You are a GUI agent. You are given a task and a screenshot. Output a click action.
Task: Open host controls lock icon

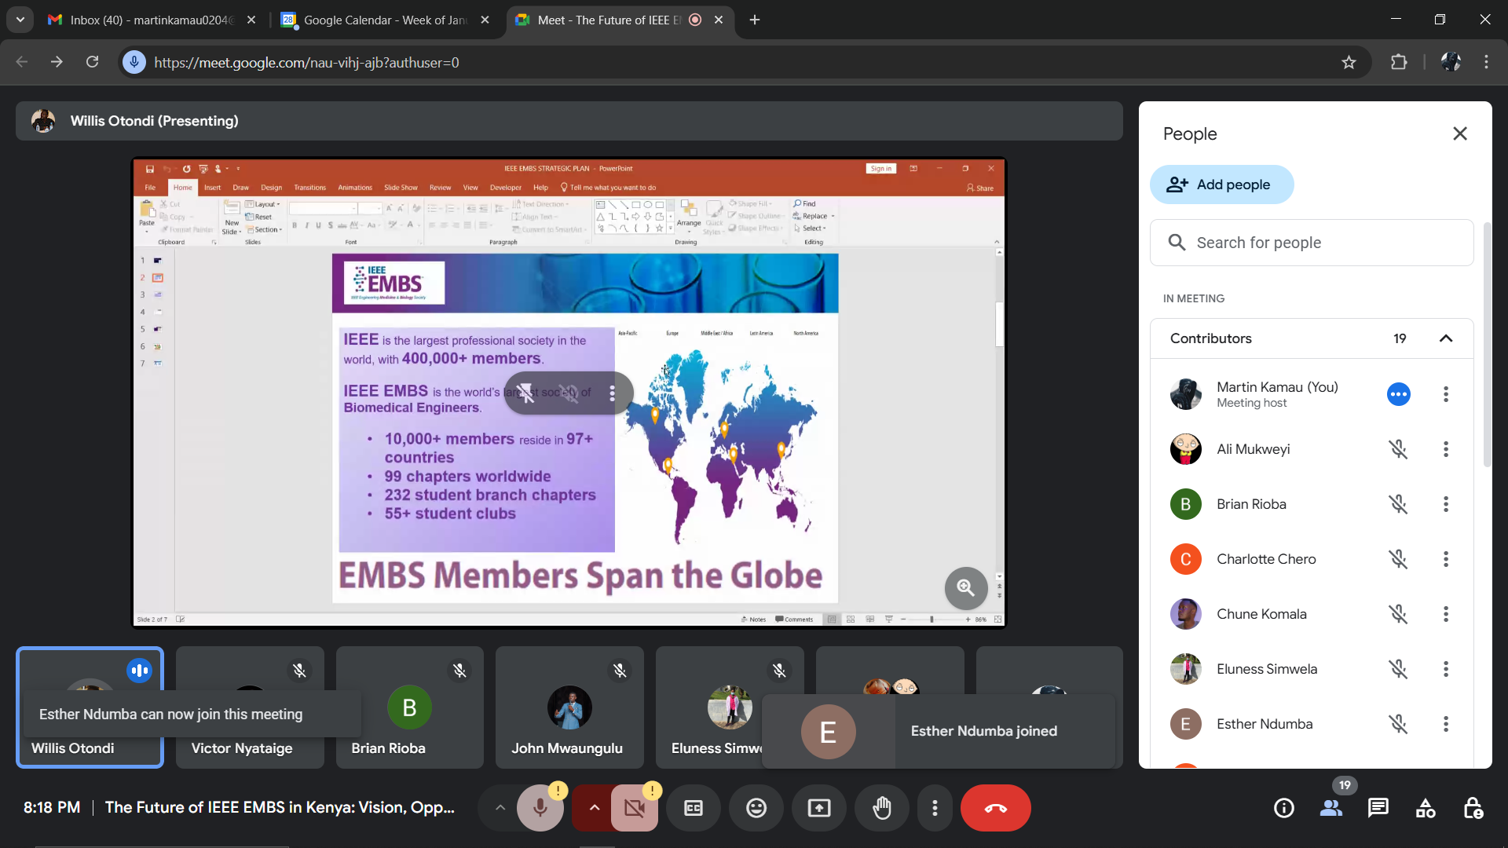click(x=1473, y=808)
